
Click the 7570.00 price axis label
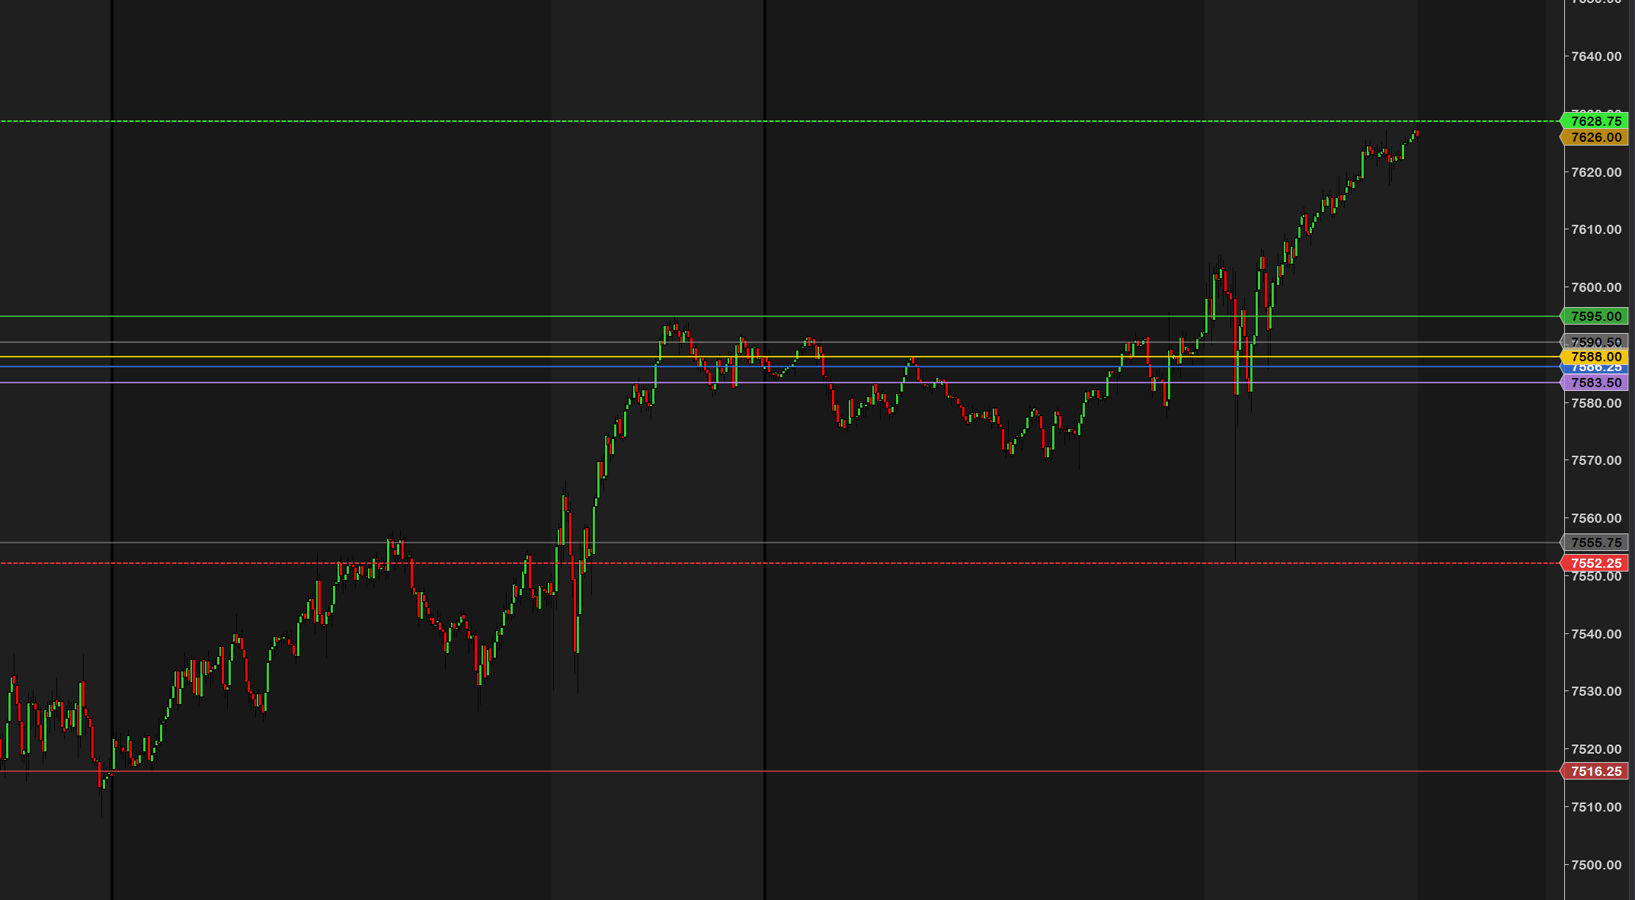pyautogui.click(x=1596, y=460)
